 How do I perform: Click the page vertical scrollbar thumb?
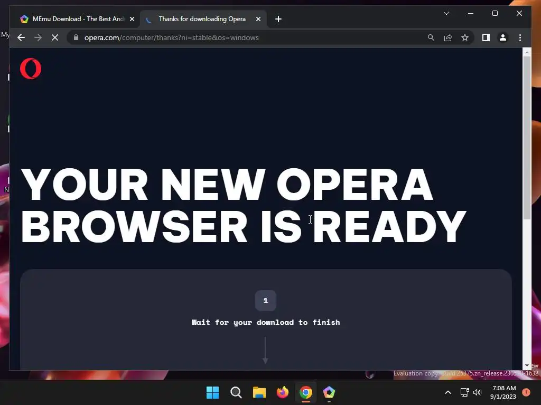pos(527,138)
